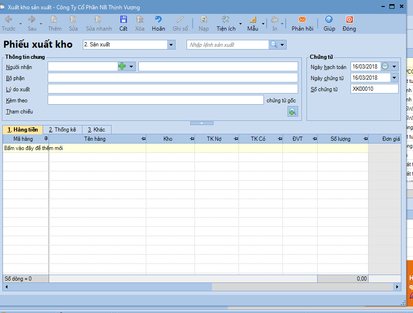Send feedback via Phản hồi envelope icon
The image size is (413, 313).
pos(302,19)
